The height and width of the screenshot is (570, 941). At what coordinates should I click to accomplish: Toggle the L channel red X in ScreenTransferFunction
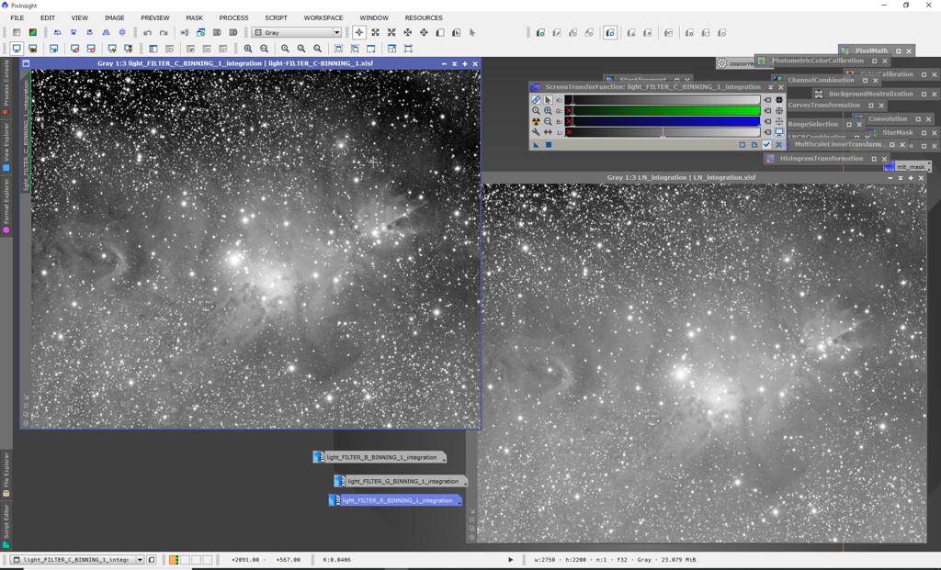[x=569, y=132]
